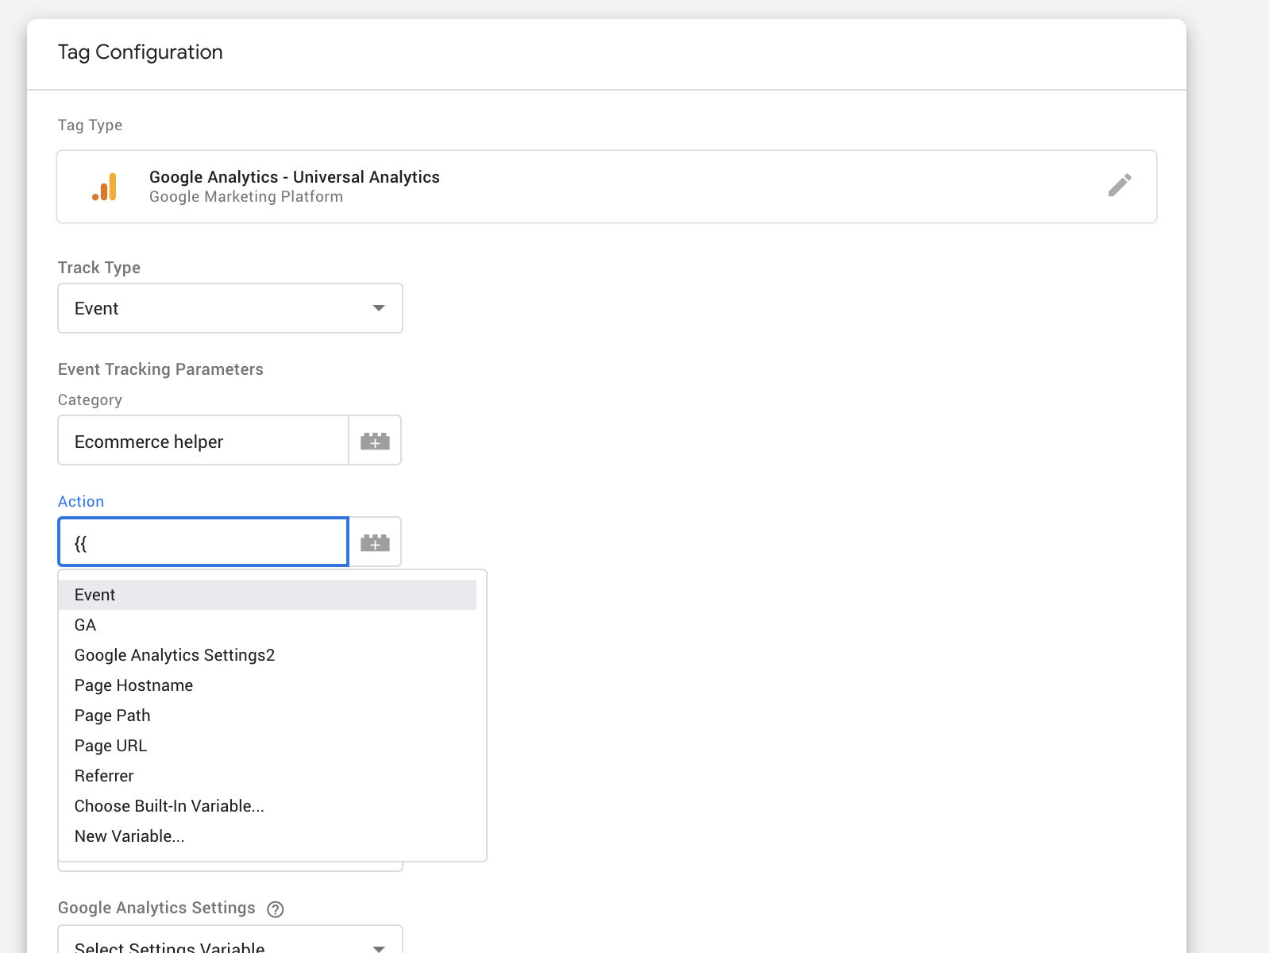
Task: Select Page Hostname from the list
Action: coord(268,685)
